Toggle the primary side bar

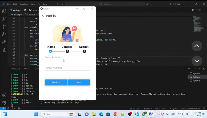174,4
